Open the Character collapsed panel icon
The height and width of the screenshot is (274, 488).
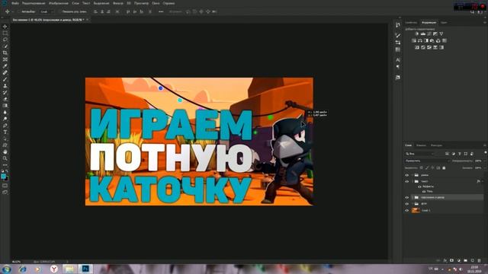(x=398, y=59)
